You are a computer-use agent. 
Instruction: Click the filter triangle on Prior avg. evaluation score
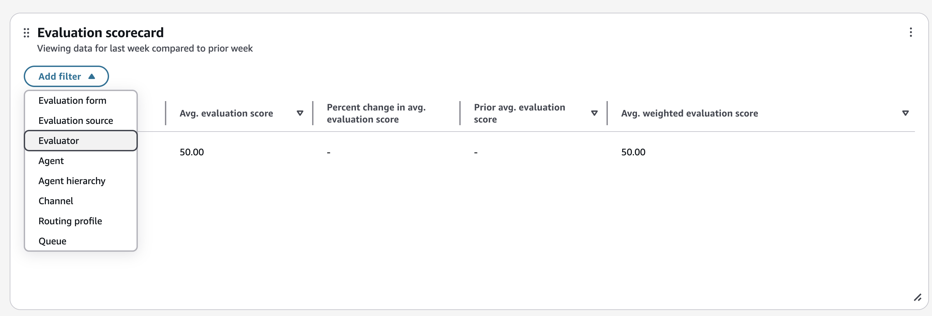pyautogui.click(x=594, y=113)
